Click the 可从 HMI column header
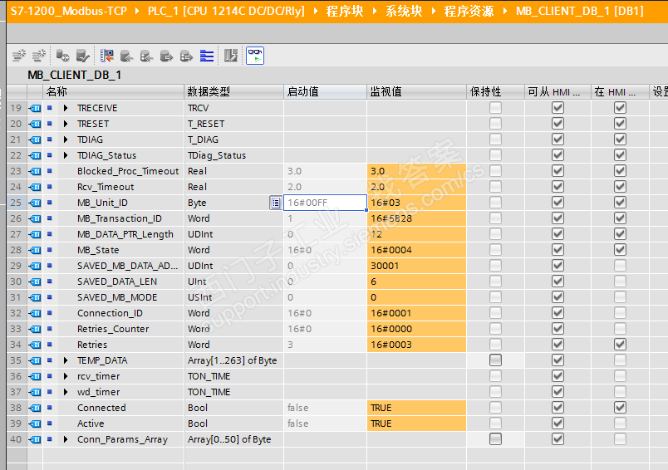 tap(557, 91)
